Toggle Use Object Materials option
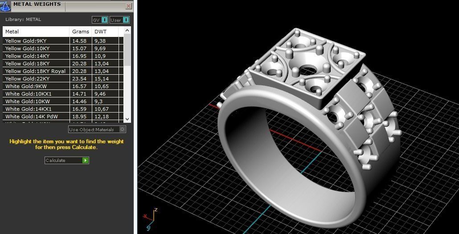This screenshot has height=234, width=459. tap(97, 129)
